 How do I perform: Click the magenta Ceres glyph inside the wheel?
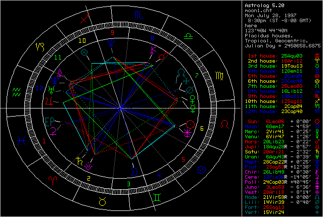tap(53, 131)
